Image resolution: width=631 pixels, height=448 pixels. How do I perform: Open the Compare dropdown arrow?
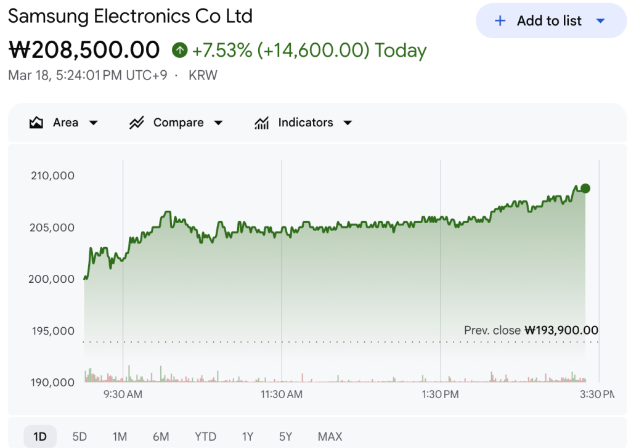tap(218, 123)
